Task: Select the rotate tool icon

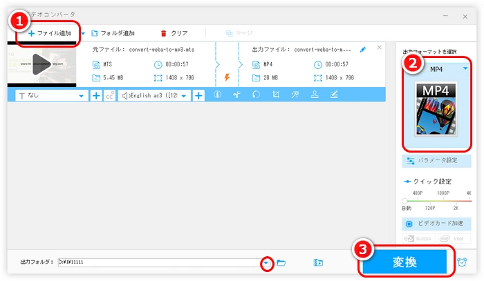Action: (256, 96)
